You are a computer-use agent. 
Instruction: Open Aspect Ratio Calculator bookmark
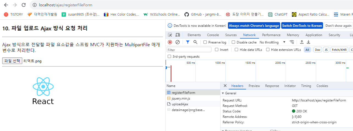coord(311,14)
